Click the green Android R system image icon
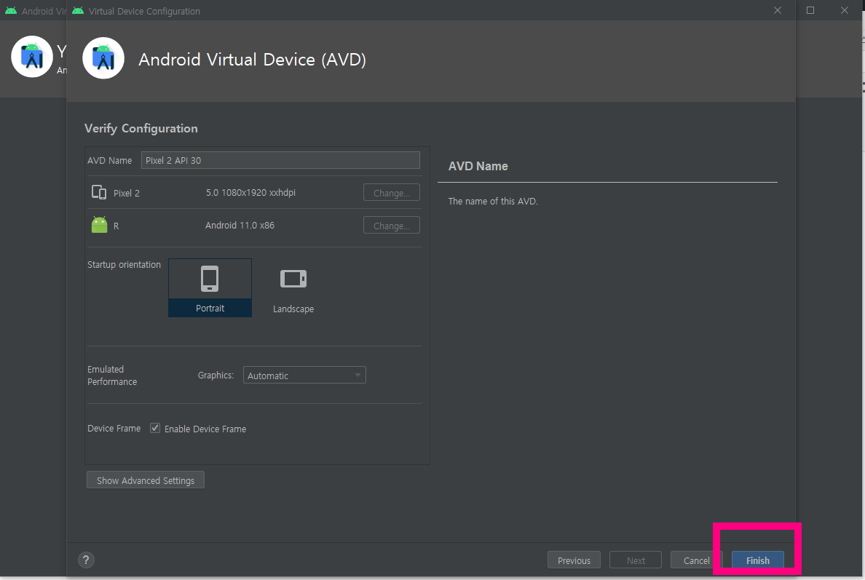This screenshot has height=580, width=865. click(x=99, y=225)
